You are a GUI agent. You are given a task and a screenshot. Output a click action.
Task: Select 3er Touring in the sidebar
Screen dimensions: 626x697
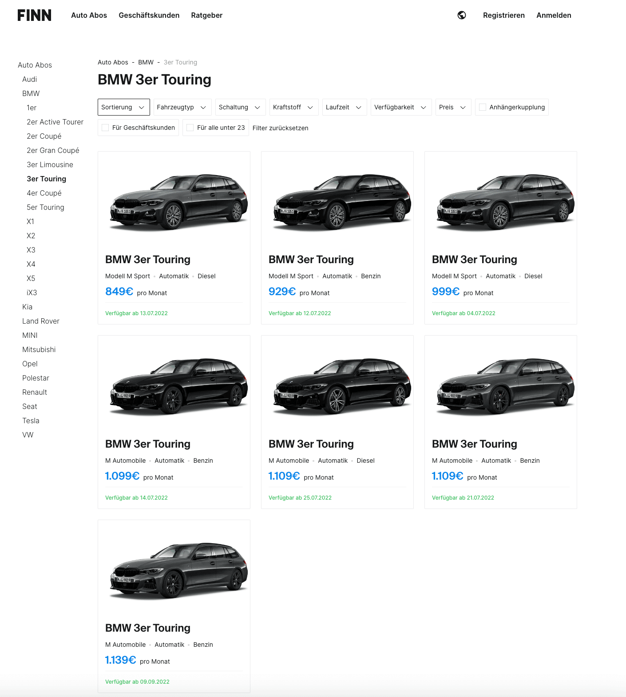[46, 179]
